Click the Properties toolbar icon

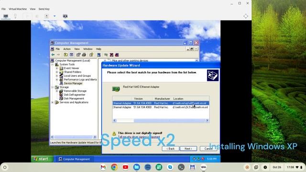[78, 55]
